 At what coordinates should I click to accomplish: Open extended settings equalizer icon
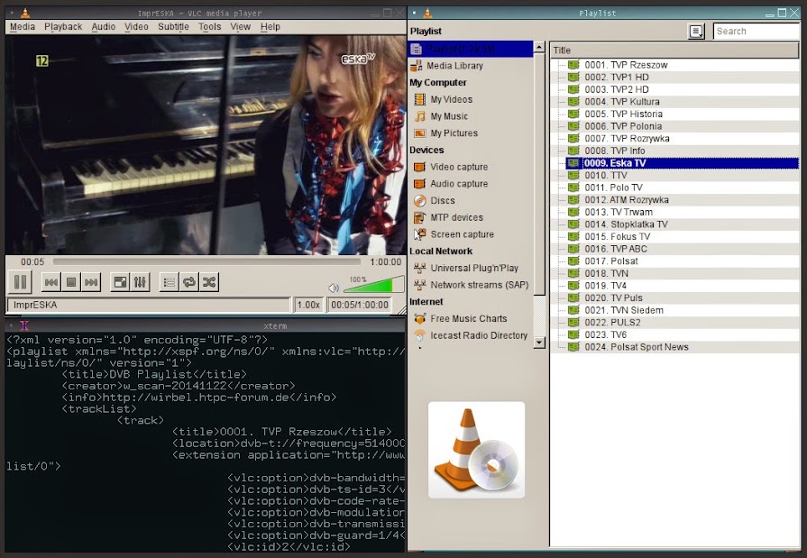point(140,282)
